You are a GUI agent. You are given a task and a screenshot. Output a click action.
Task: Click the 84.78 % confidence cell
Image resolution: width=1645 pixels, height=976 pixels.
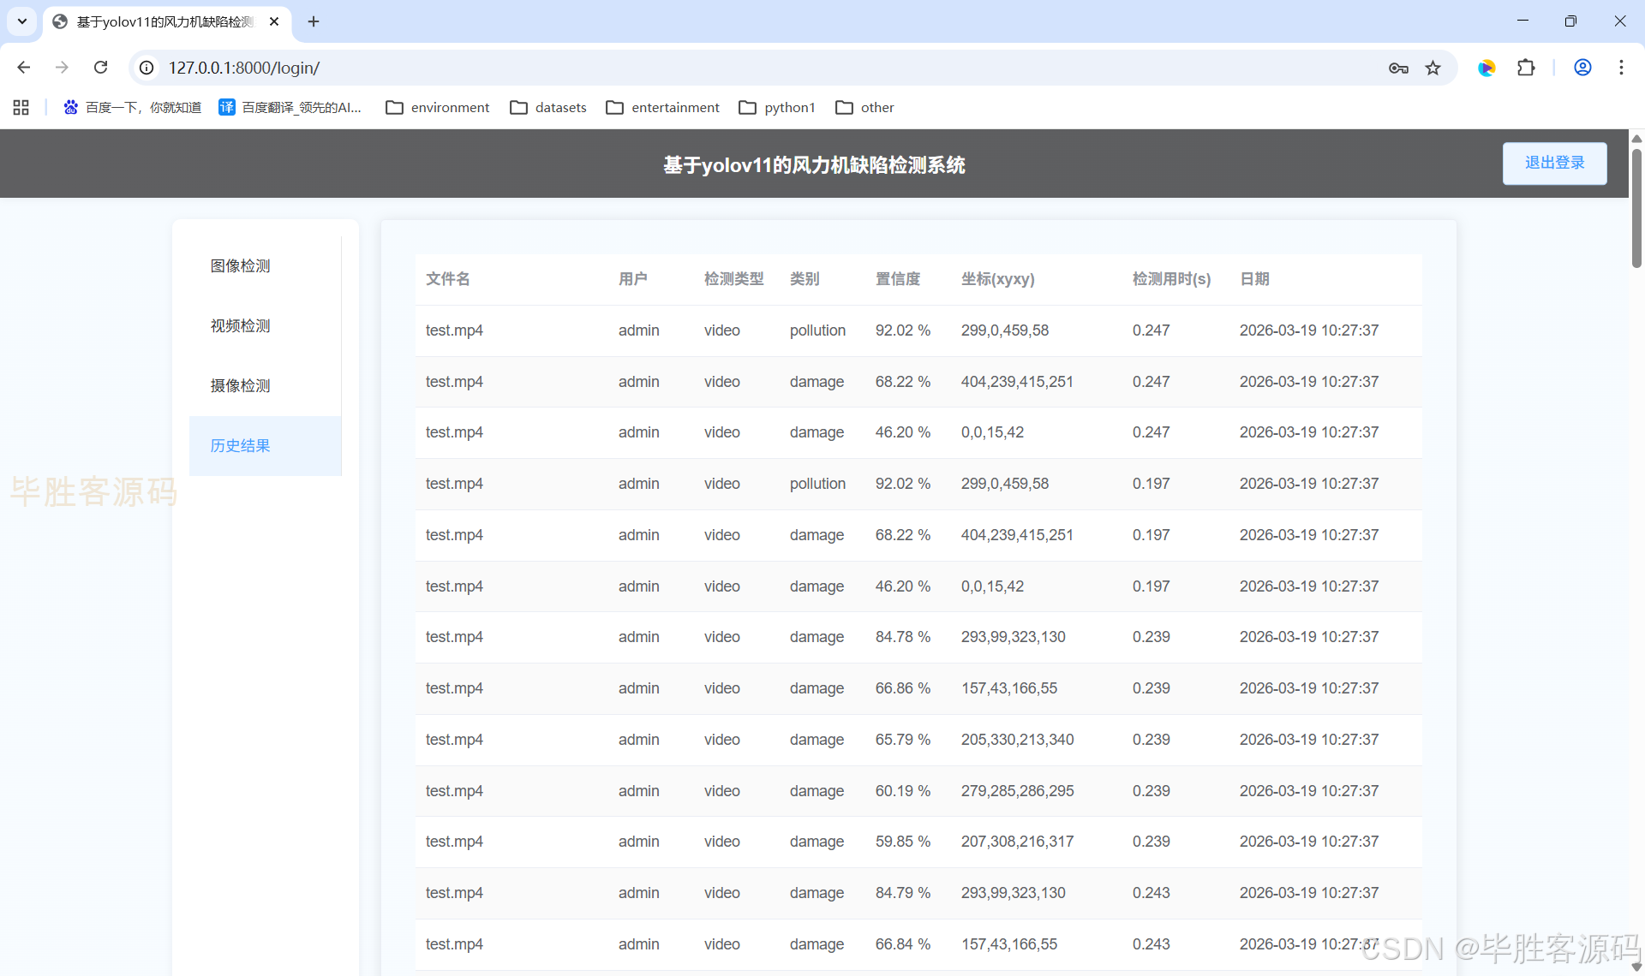(903, 637)
